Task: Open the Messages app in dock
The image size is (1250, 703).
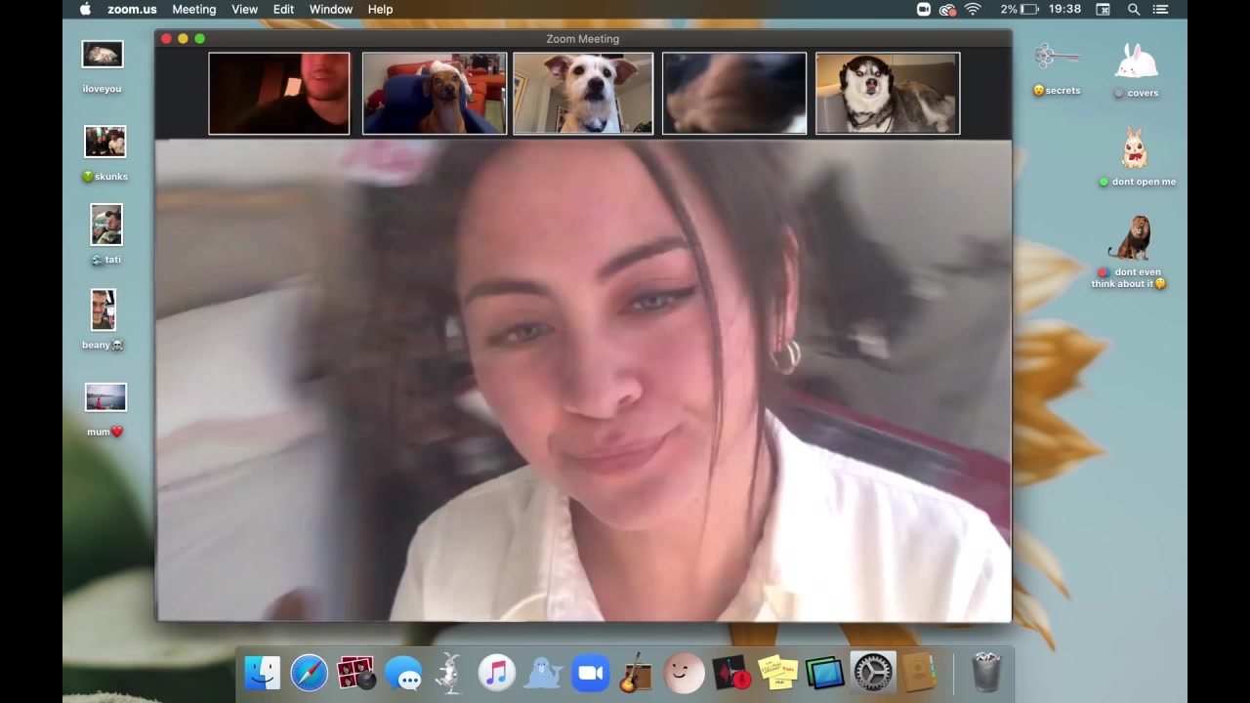Action: coord(403,674)
